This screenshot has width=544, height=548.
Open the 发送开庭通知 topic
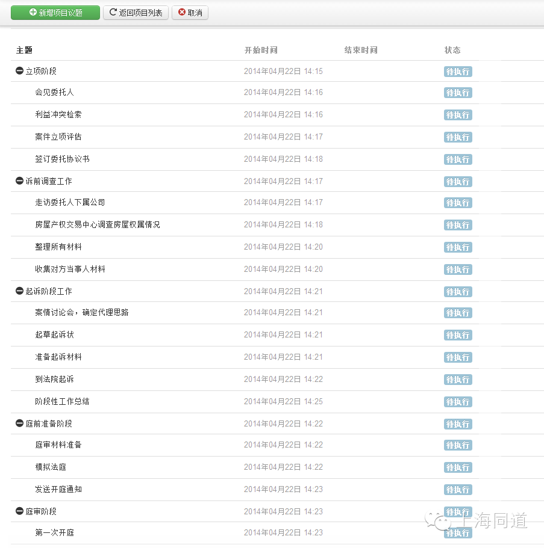58,489
